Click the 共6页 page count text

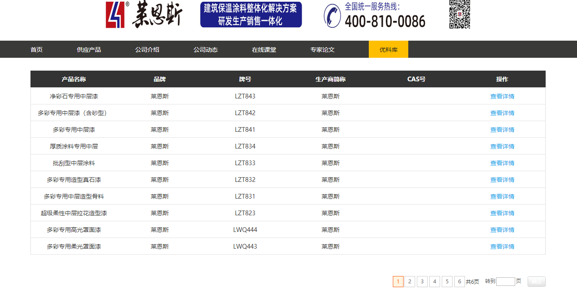point(472,282)
